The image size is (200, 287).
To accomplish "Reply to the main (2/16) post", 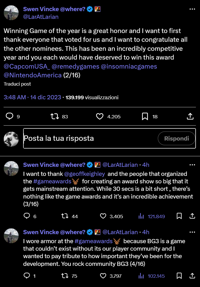I will [10, 117].
